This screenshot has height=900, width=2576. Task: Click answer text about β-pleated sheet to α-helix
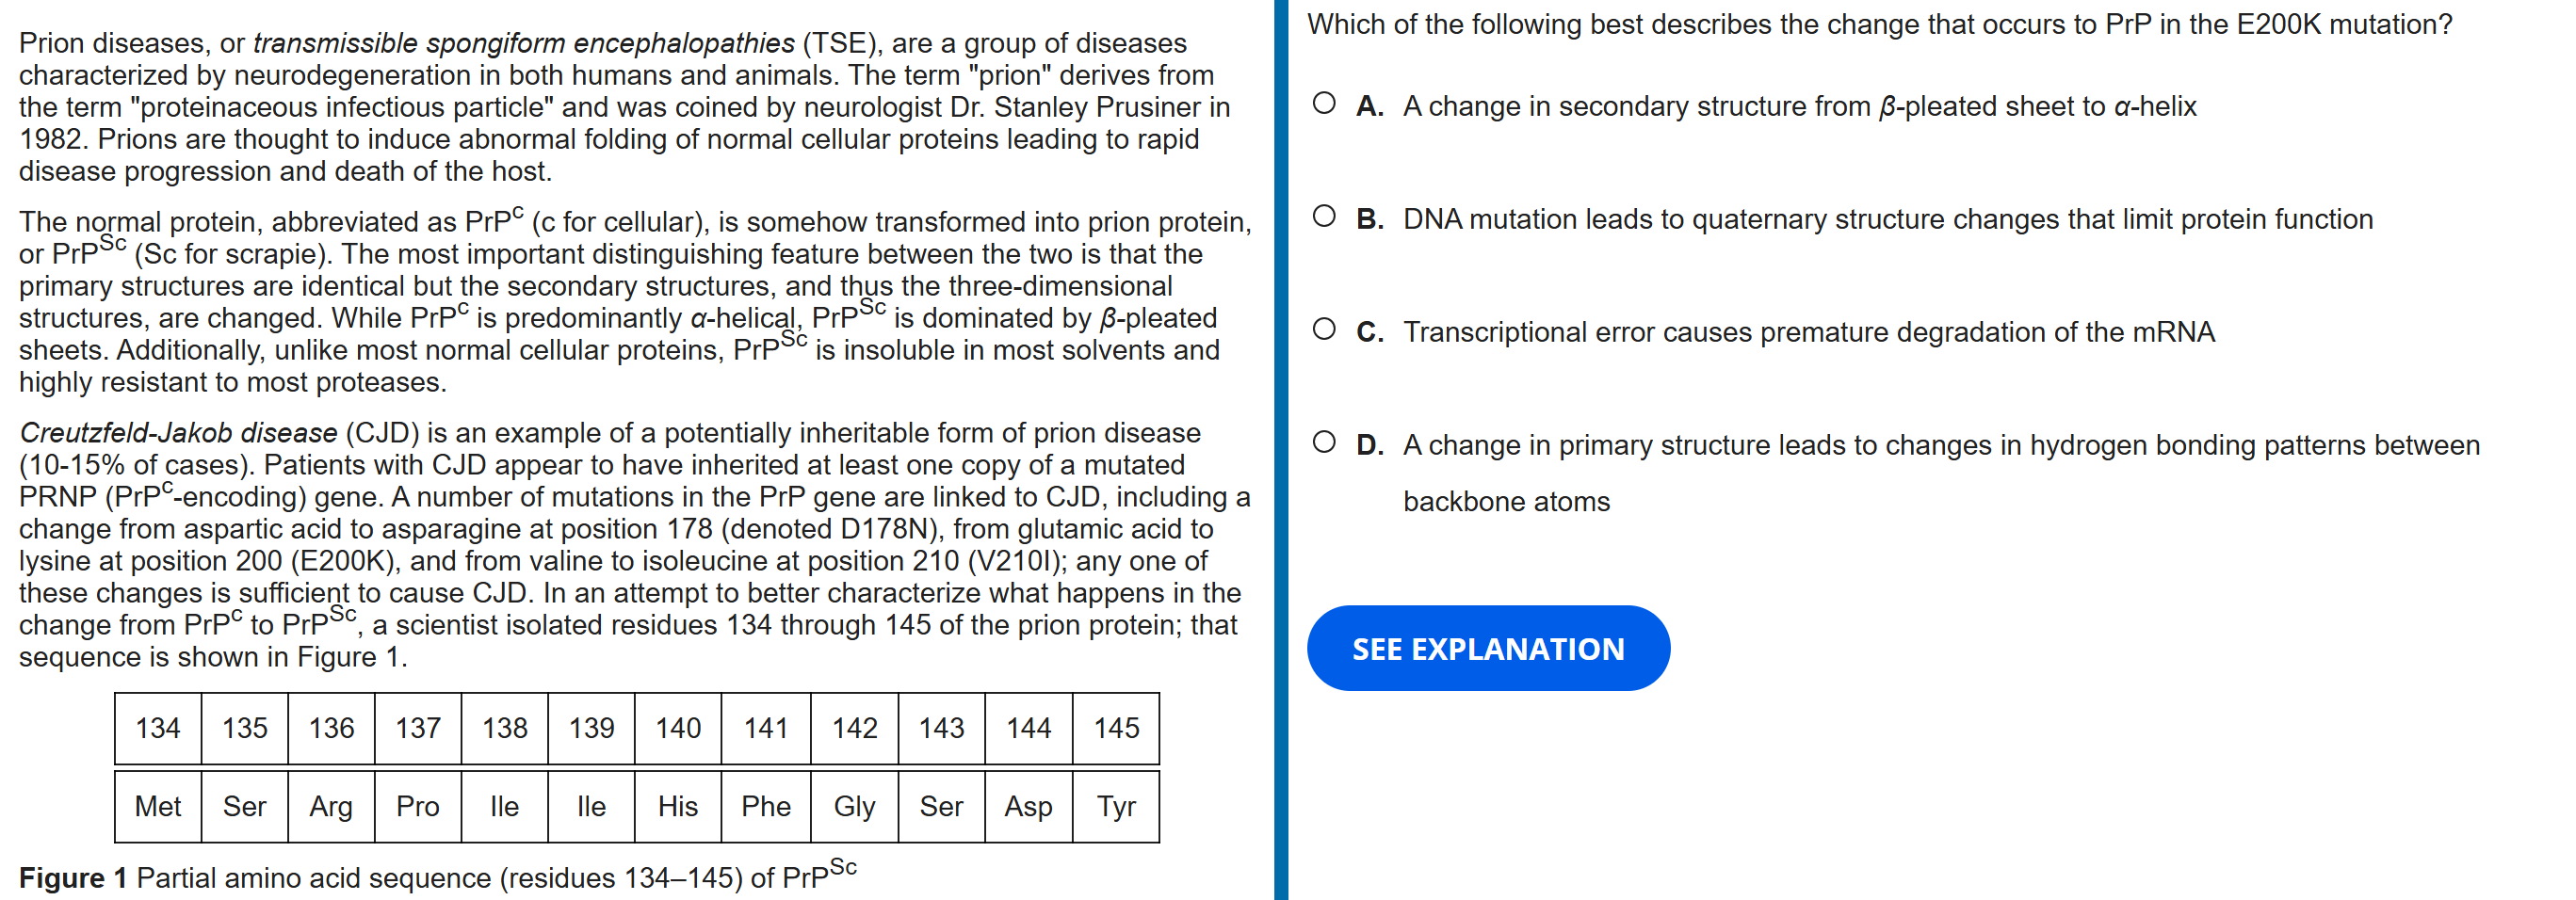point(1798,106)
